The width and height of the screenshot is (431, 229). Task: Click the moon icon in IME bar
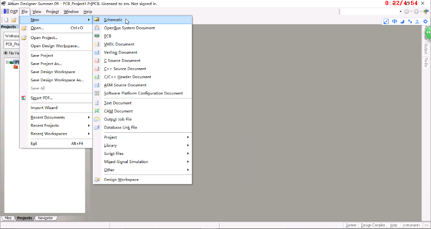[402, 21]
